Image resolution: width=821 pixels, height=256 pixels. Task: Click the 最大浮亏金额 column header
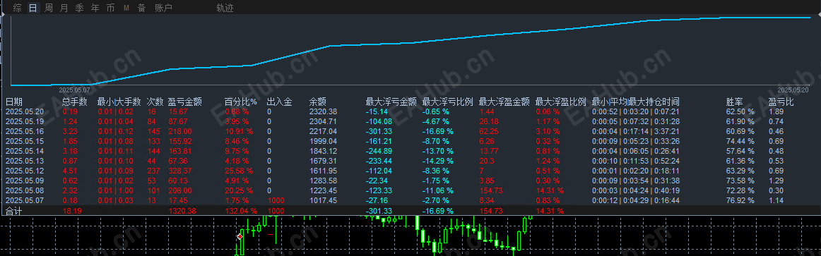pos(391,102)
